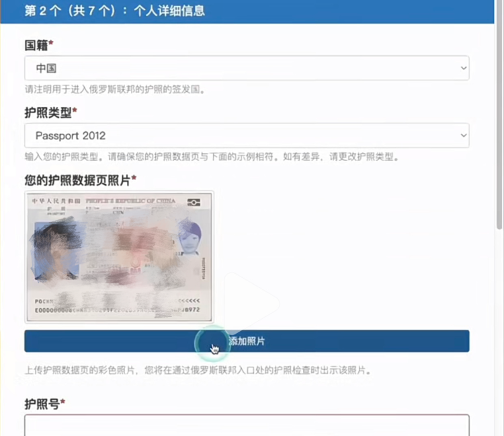This screenshot has height=436, width=504.
Task: Click the help text below the 国籍 dropdown
Action: click(115, 89)
